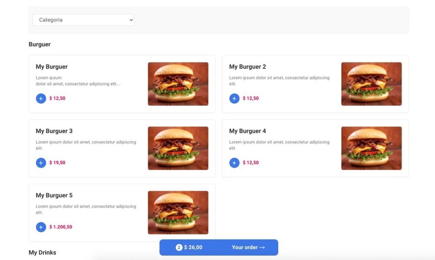Image resolution: width=435 pixels, height=260 pixels.
Task: Click the My Burguer 3 title
Action: click(54, 131)
